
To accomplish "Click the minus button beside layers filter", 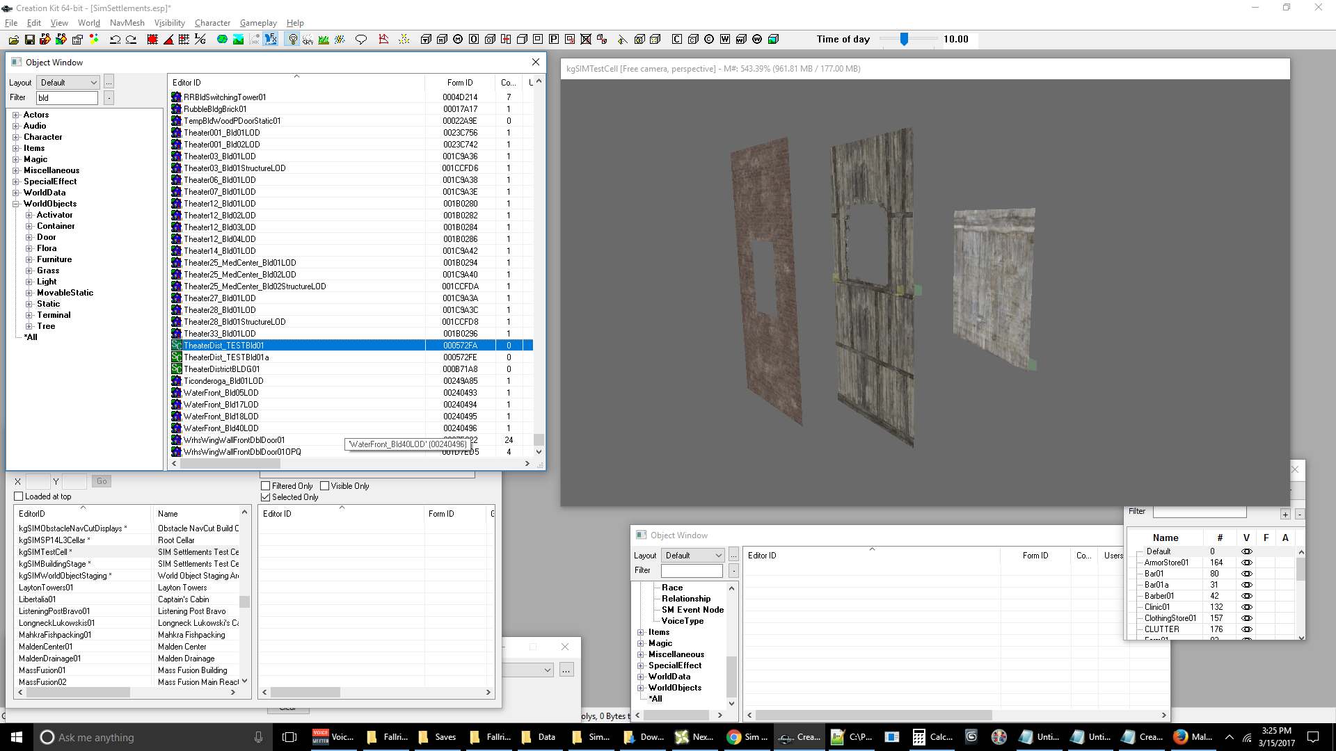I will pyautogui.click(x=1299, y=514).
